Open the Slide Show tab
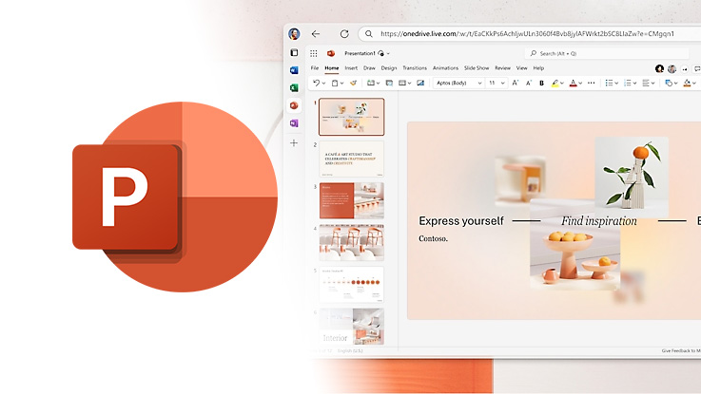 (x=477, y=68)
